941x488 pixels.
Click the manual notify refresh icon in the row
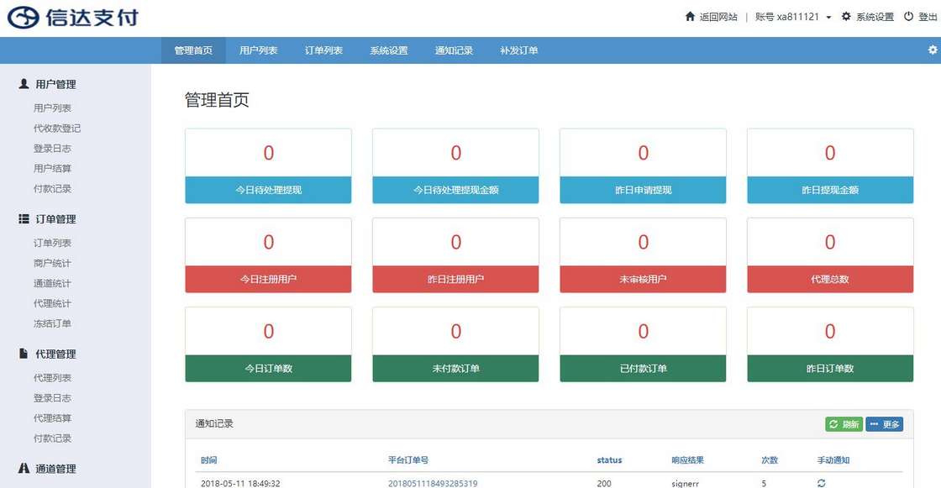pyautogui.click(x=821, y=483)
